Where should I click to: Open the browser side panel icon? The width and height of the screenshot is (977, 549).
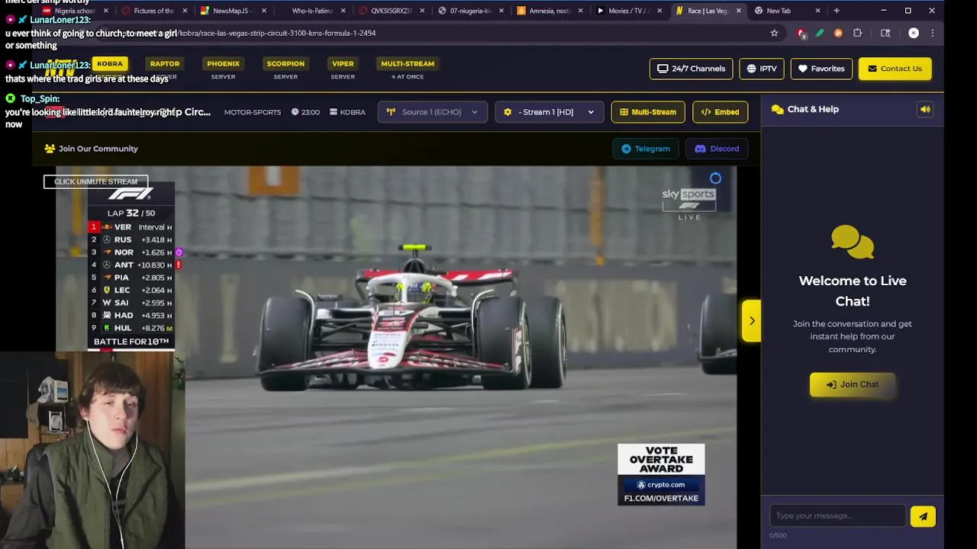885,33
